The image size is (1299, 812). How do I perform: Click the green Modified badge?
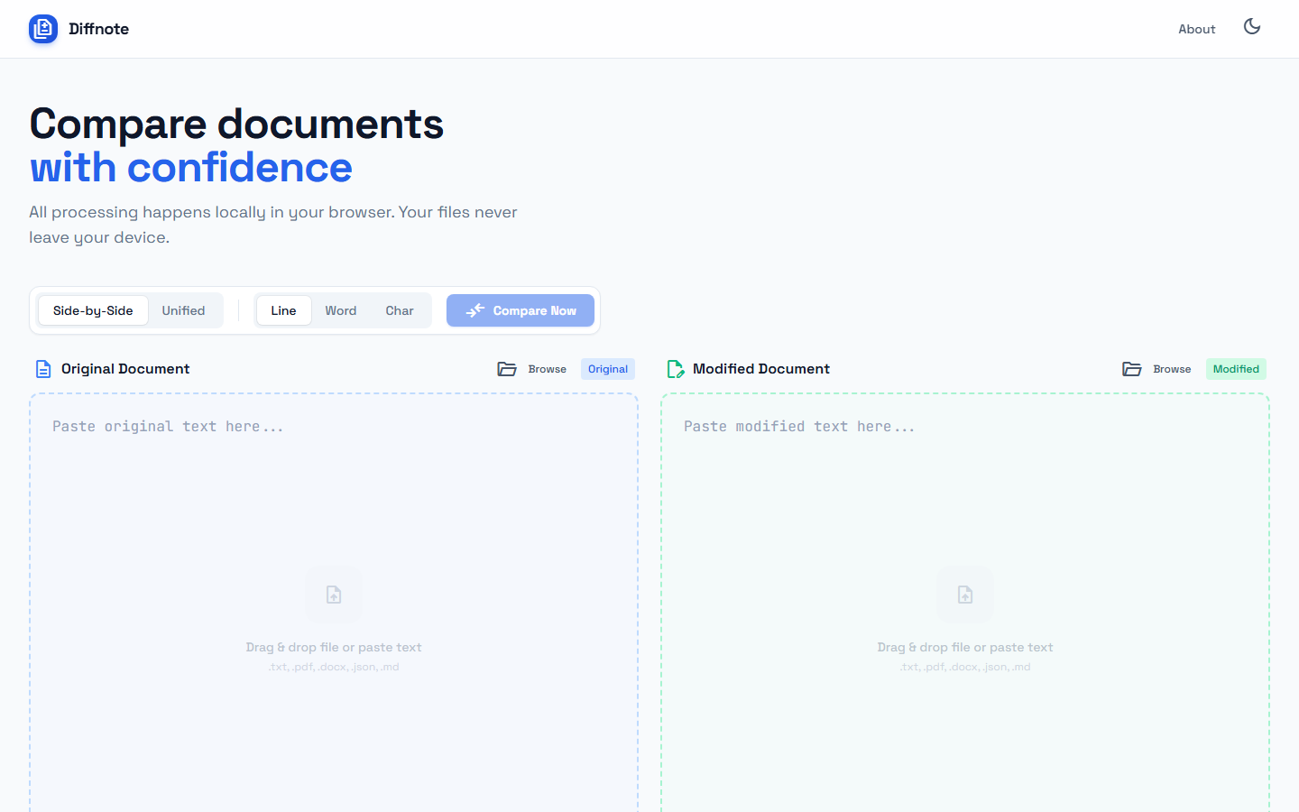pos(1236,369)
